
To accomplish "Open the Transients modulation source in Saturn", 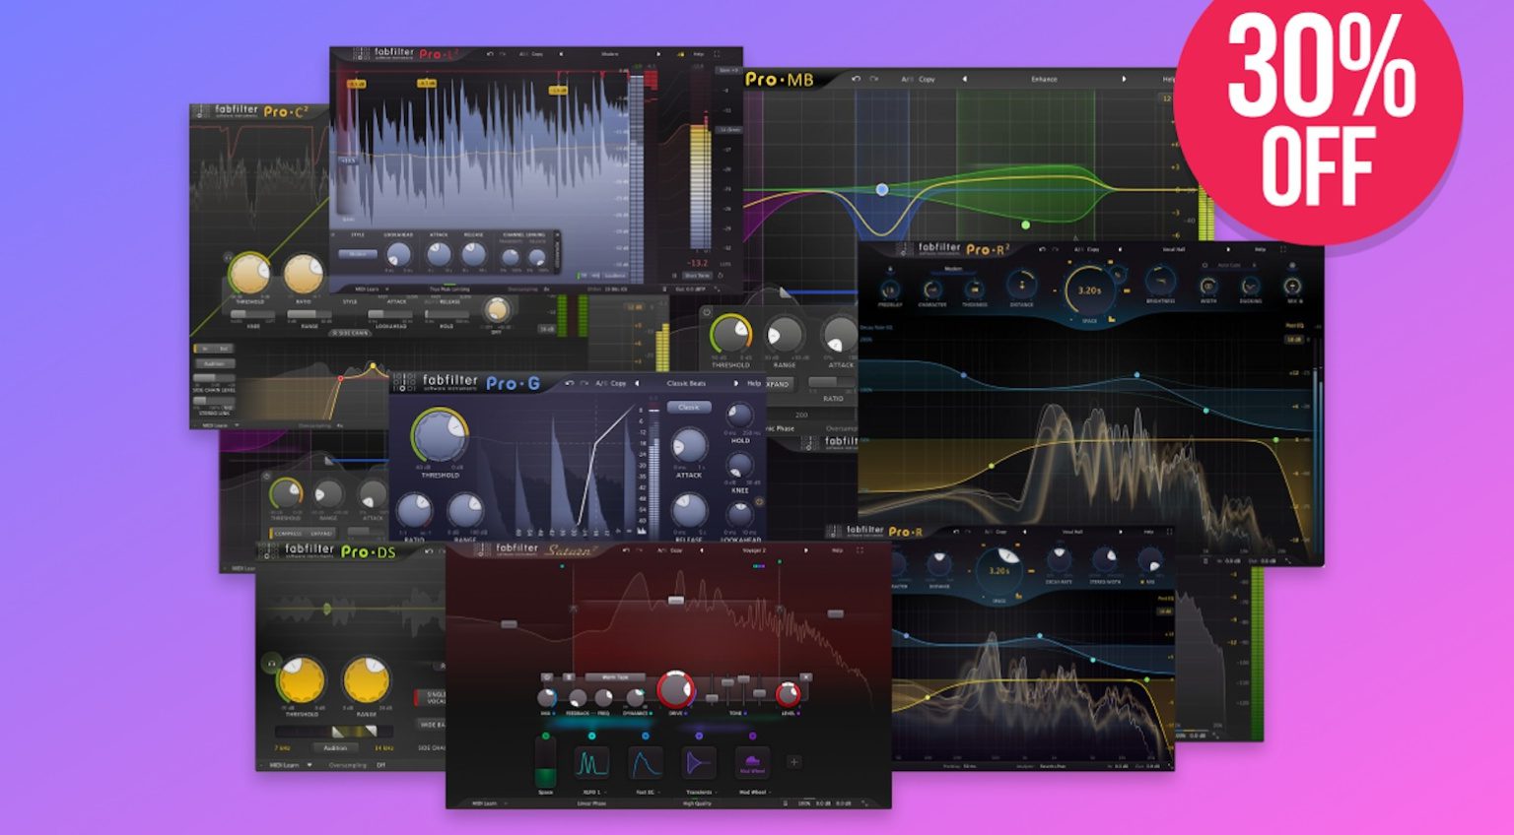I will click(x=699, y=762).
